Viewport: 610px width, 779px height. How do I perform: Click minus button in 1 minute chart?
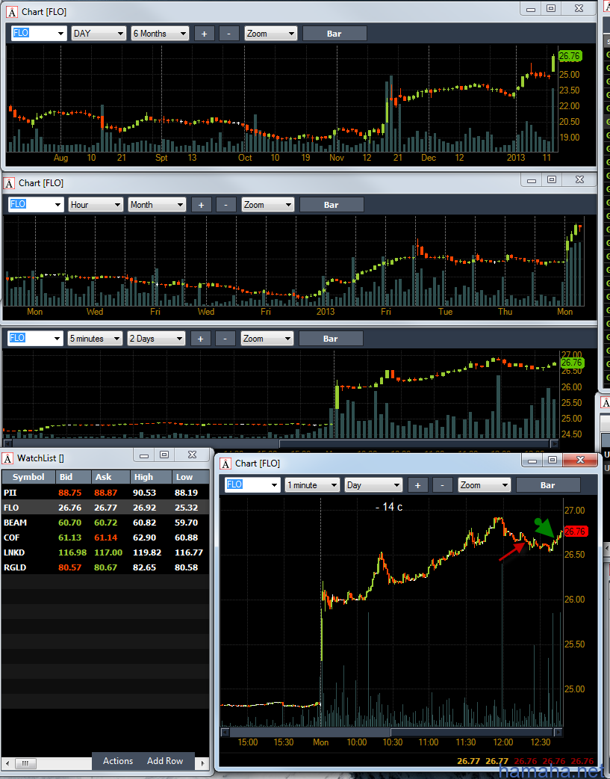(443, 485)
